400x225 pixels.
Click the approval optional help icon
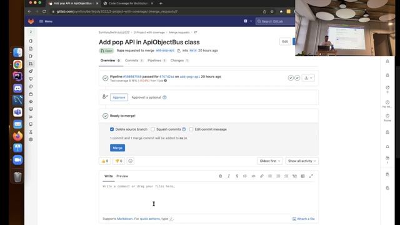coord(164,97)
